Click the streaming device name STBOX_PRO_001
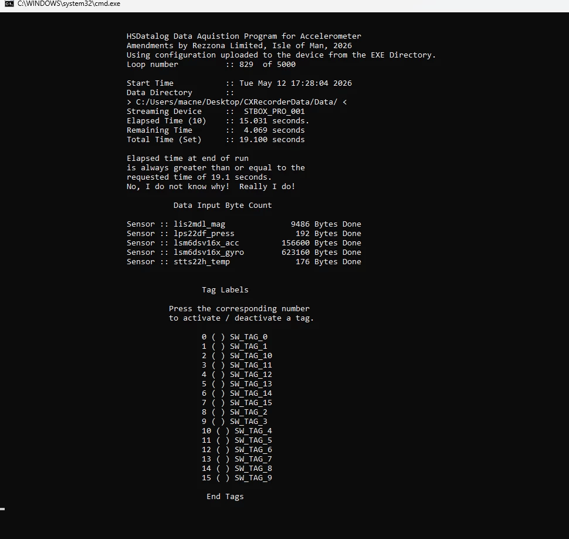Image resolution: width=569 pixels, height=539 pixels. coord(275,112)
